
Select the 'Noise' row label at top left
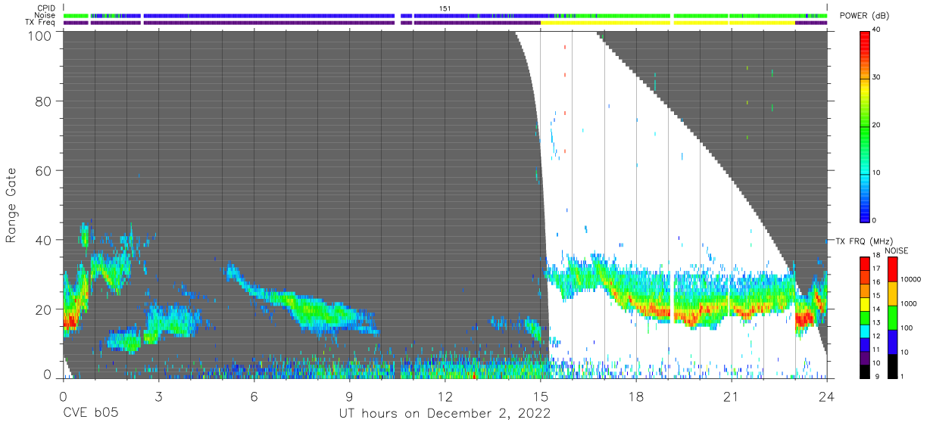point(45,15)
